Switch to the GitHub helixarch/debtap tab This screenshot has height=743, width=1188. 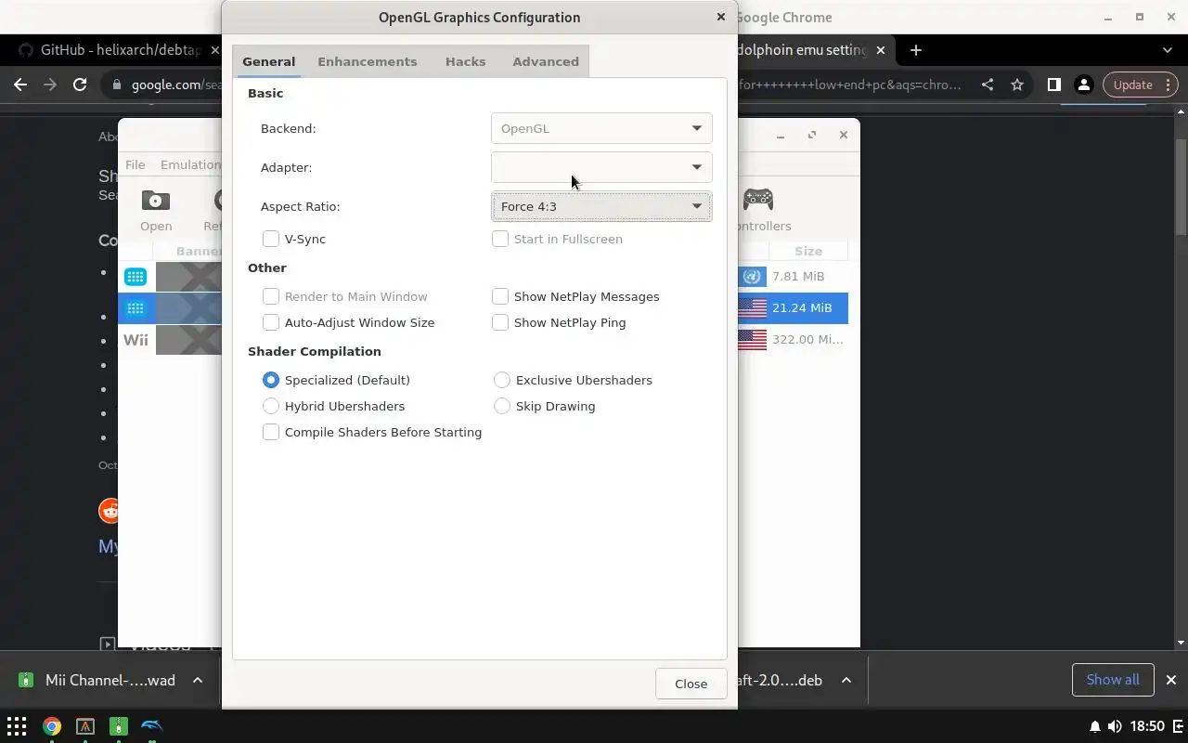click(118, 50)
